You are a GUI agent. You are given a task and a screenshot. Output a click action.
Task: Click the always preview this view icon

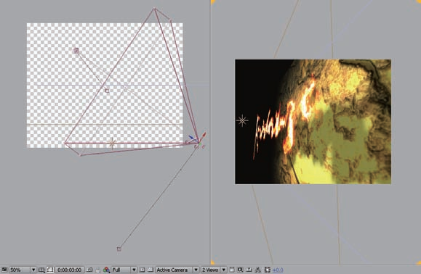(4, 270)
